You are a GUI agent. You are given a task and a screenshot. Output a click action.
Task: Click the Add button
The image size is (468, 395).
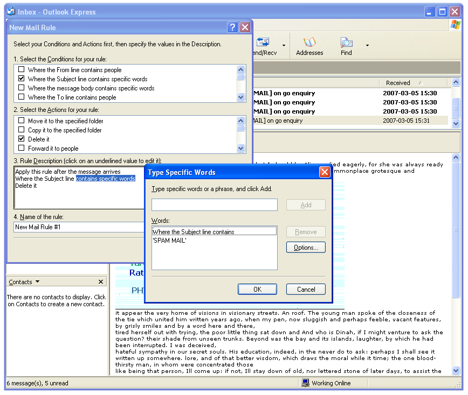[x=306, y=205]
